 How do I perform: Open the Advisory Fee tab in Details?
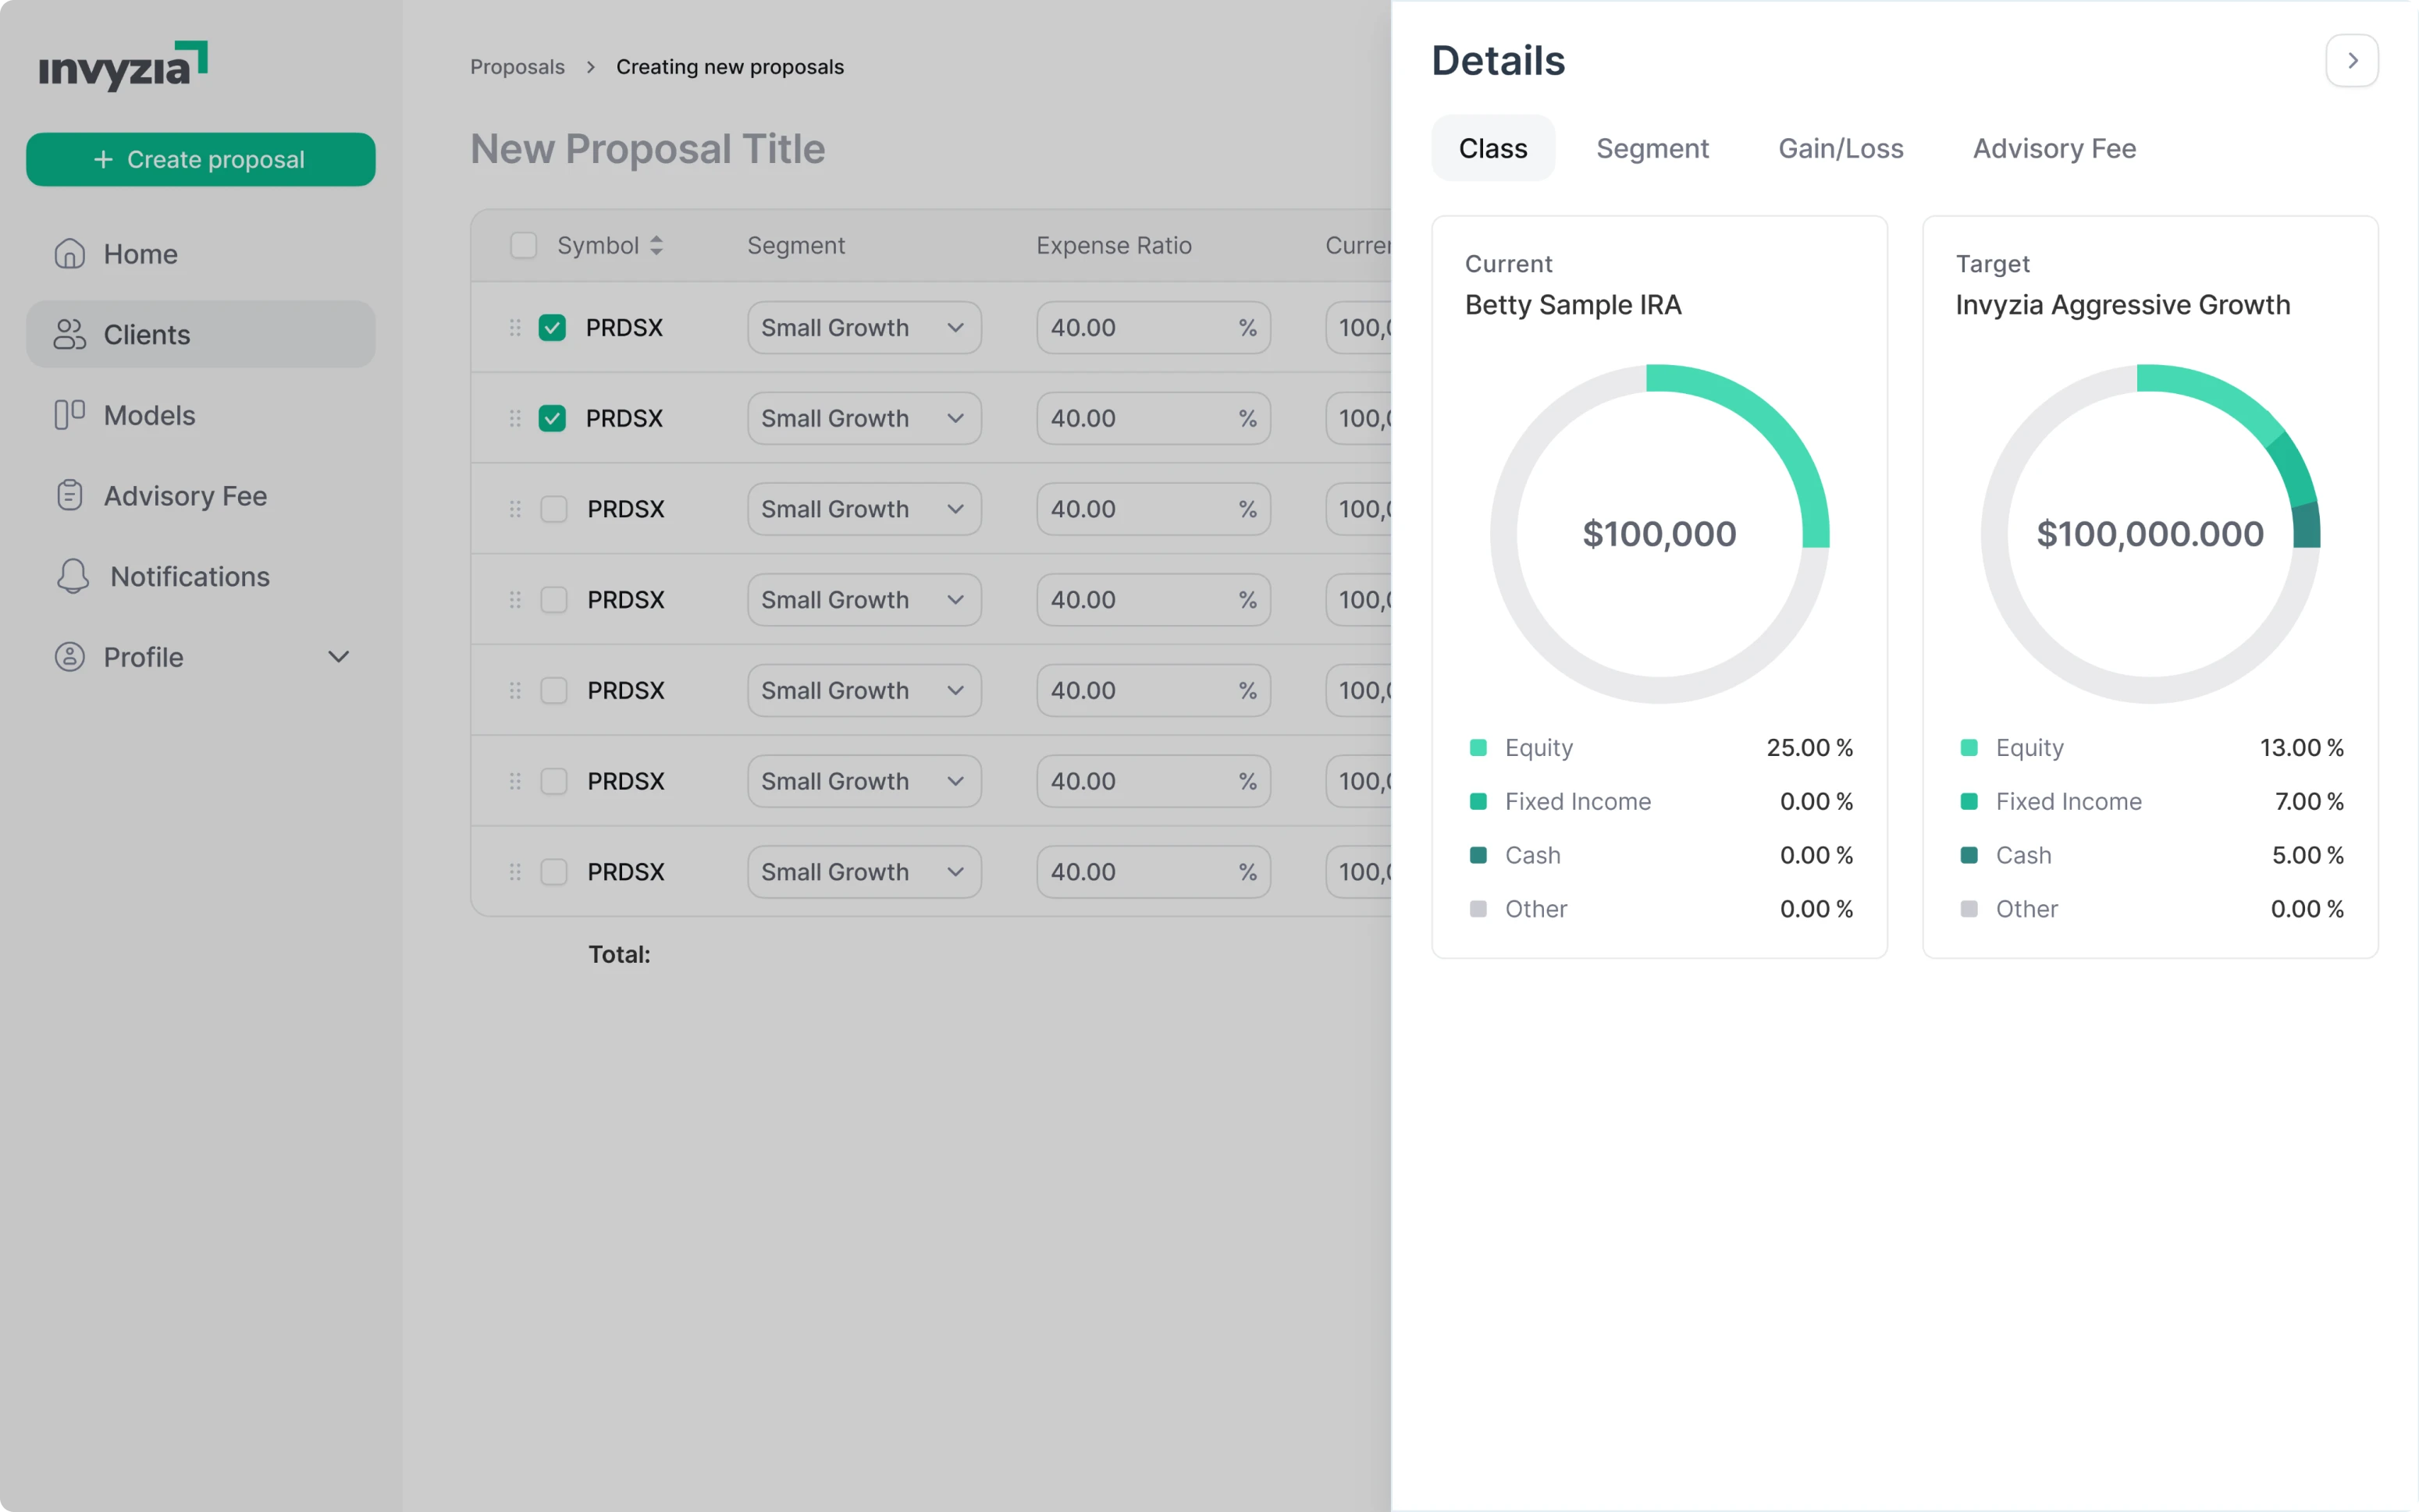tap(2053, 148)
